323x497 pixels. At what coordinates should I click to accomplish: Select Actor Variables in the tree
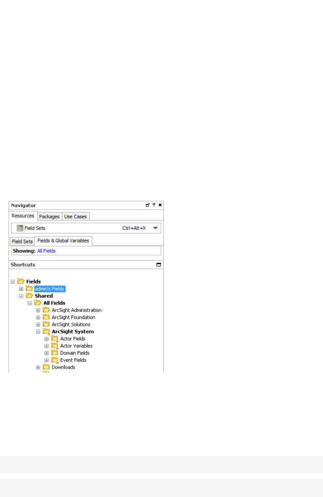click(x=76, y=346)
